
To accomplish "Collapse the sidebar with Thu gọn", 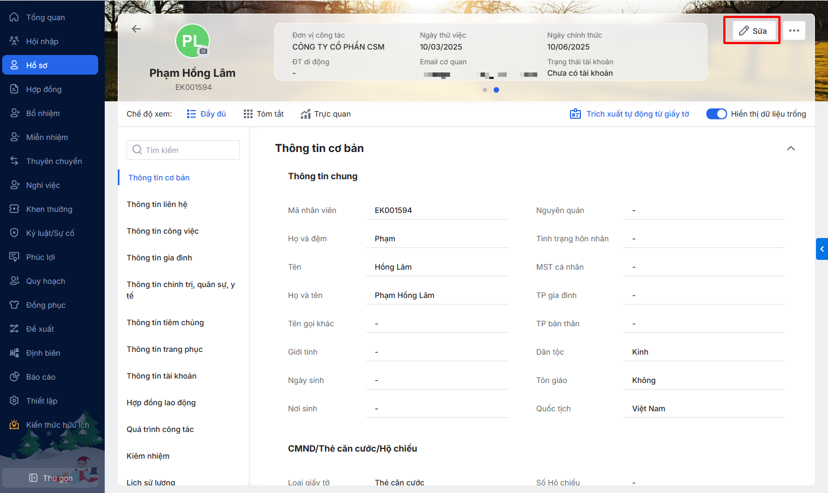I will point(51,478).
